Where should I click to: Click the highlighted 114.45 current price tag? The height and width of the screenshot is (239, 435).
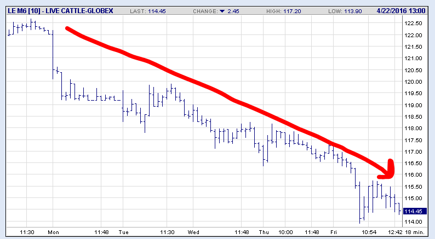pos(414,212)
